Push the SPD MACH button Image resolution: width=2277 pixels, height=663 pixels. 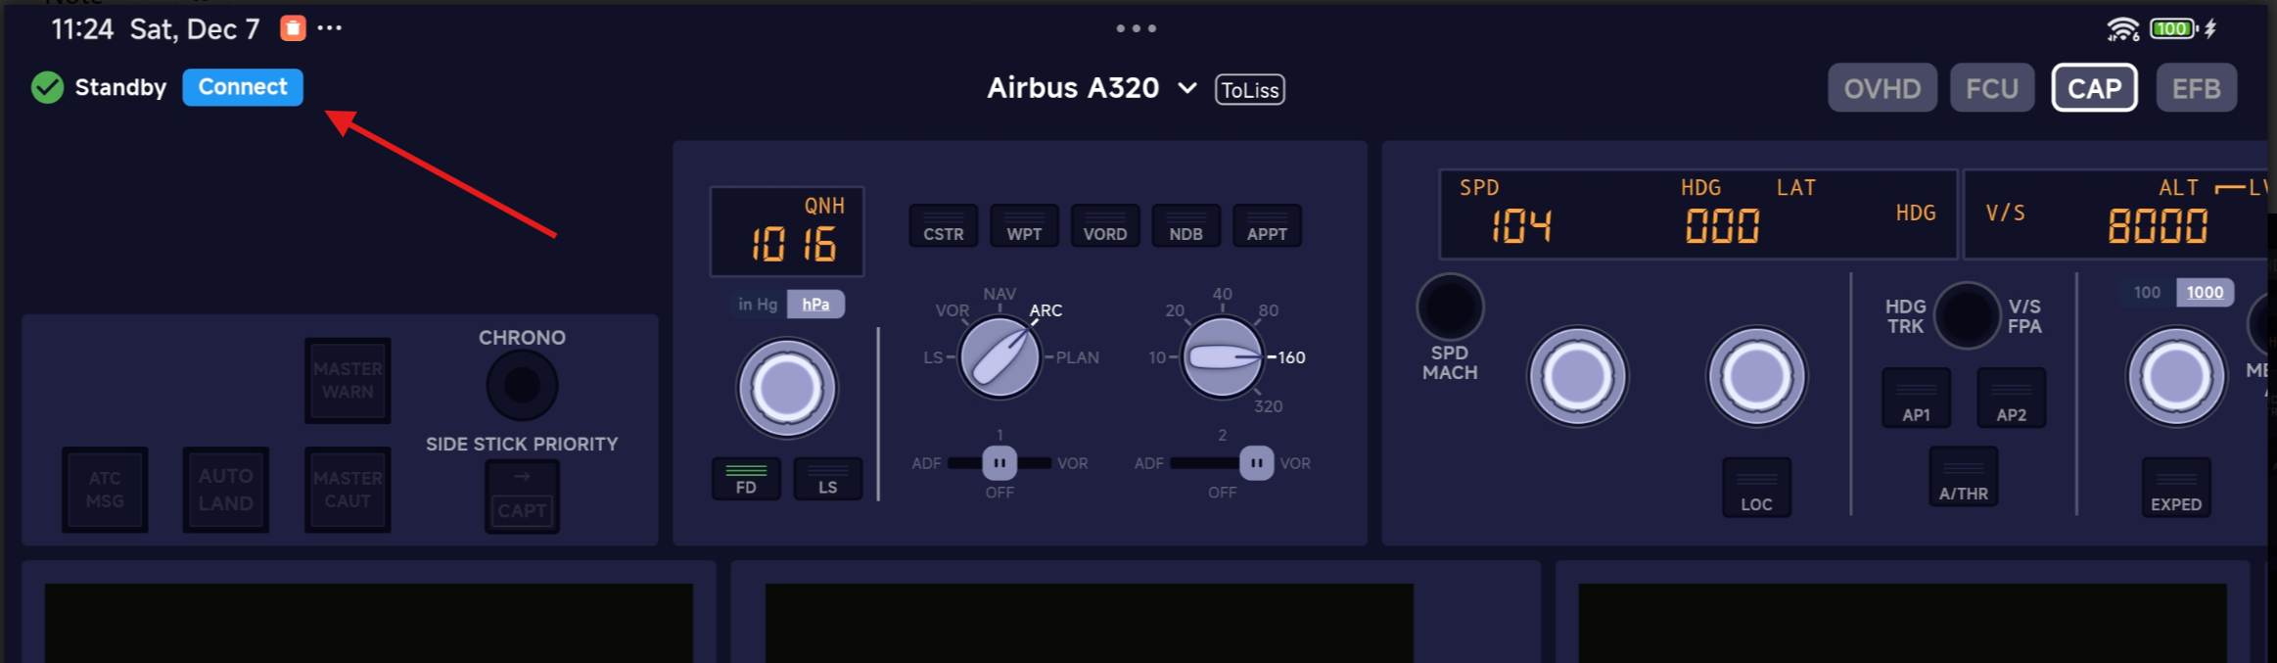point(1450,308)
